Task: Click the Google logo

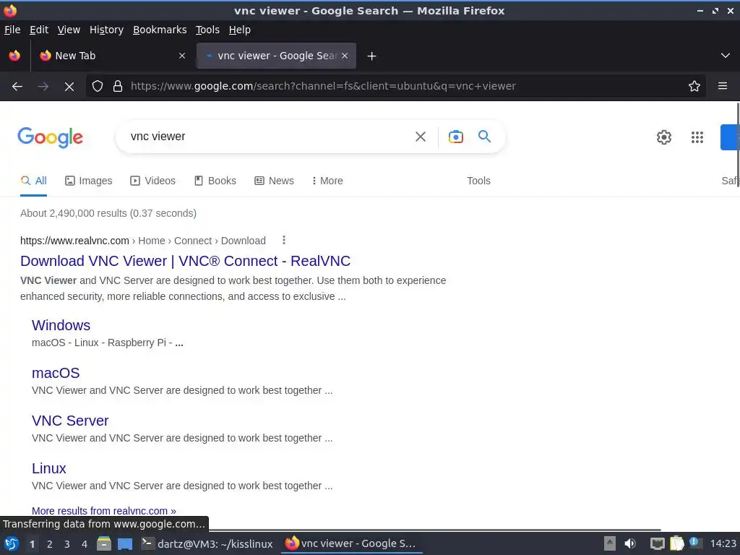Action: click(x=50, y=137)
